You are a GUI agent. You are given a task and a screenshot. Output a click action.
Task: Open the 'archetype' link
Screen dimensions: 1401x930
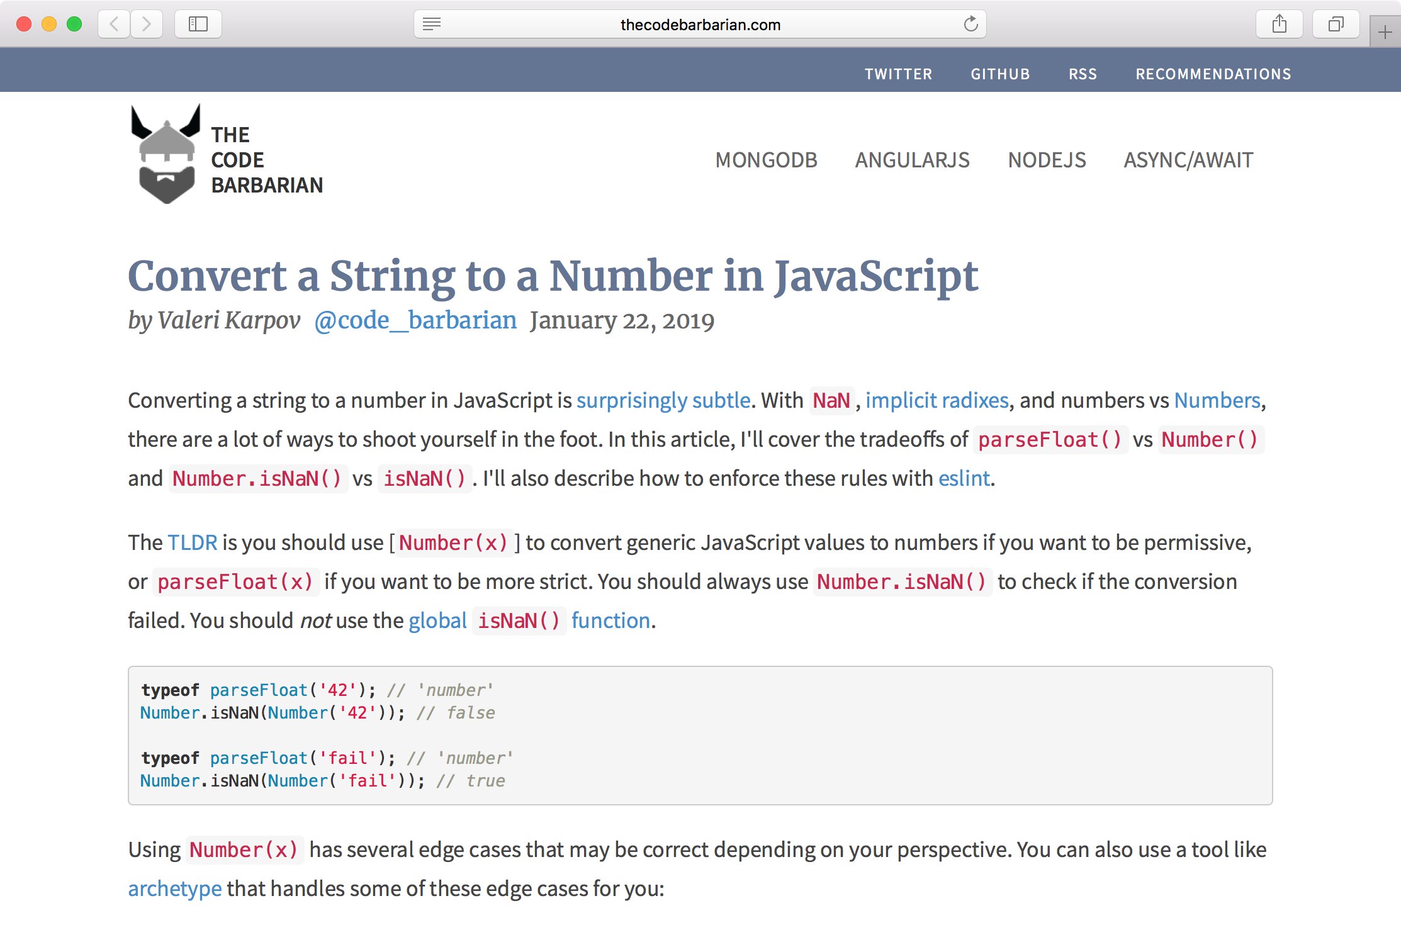[x=175, y=888]
